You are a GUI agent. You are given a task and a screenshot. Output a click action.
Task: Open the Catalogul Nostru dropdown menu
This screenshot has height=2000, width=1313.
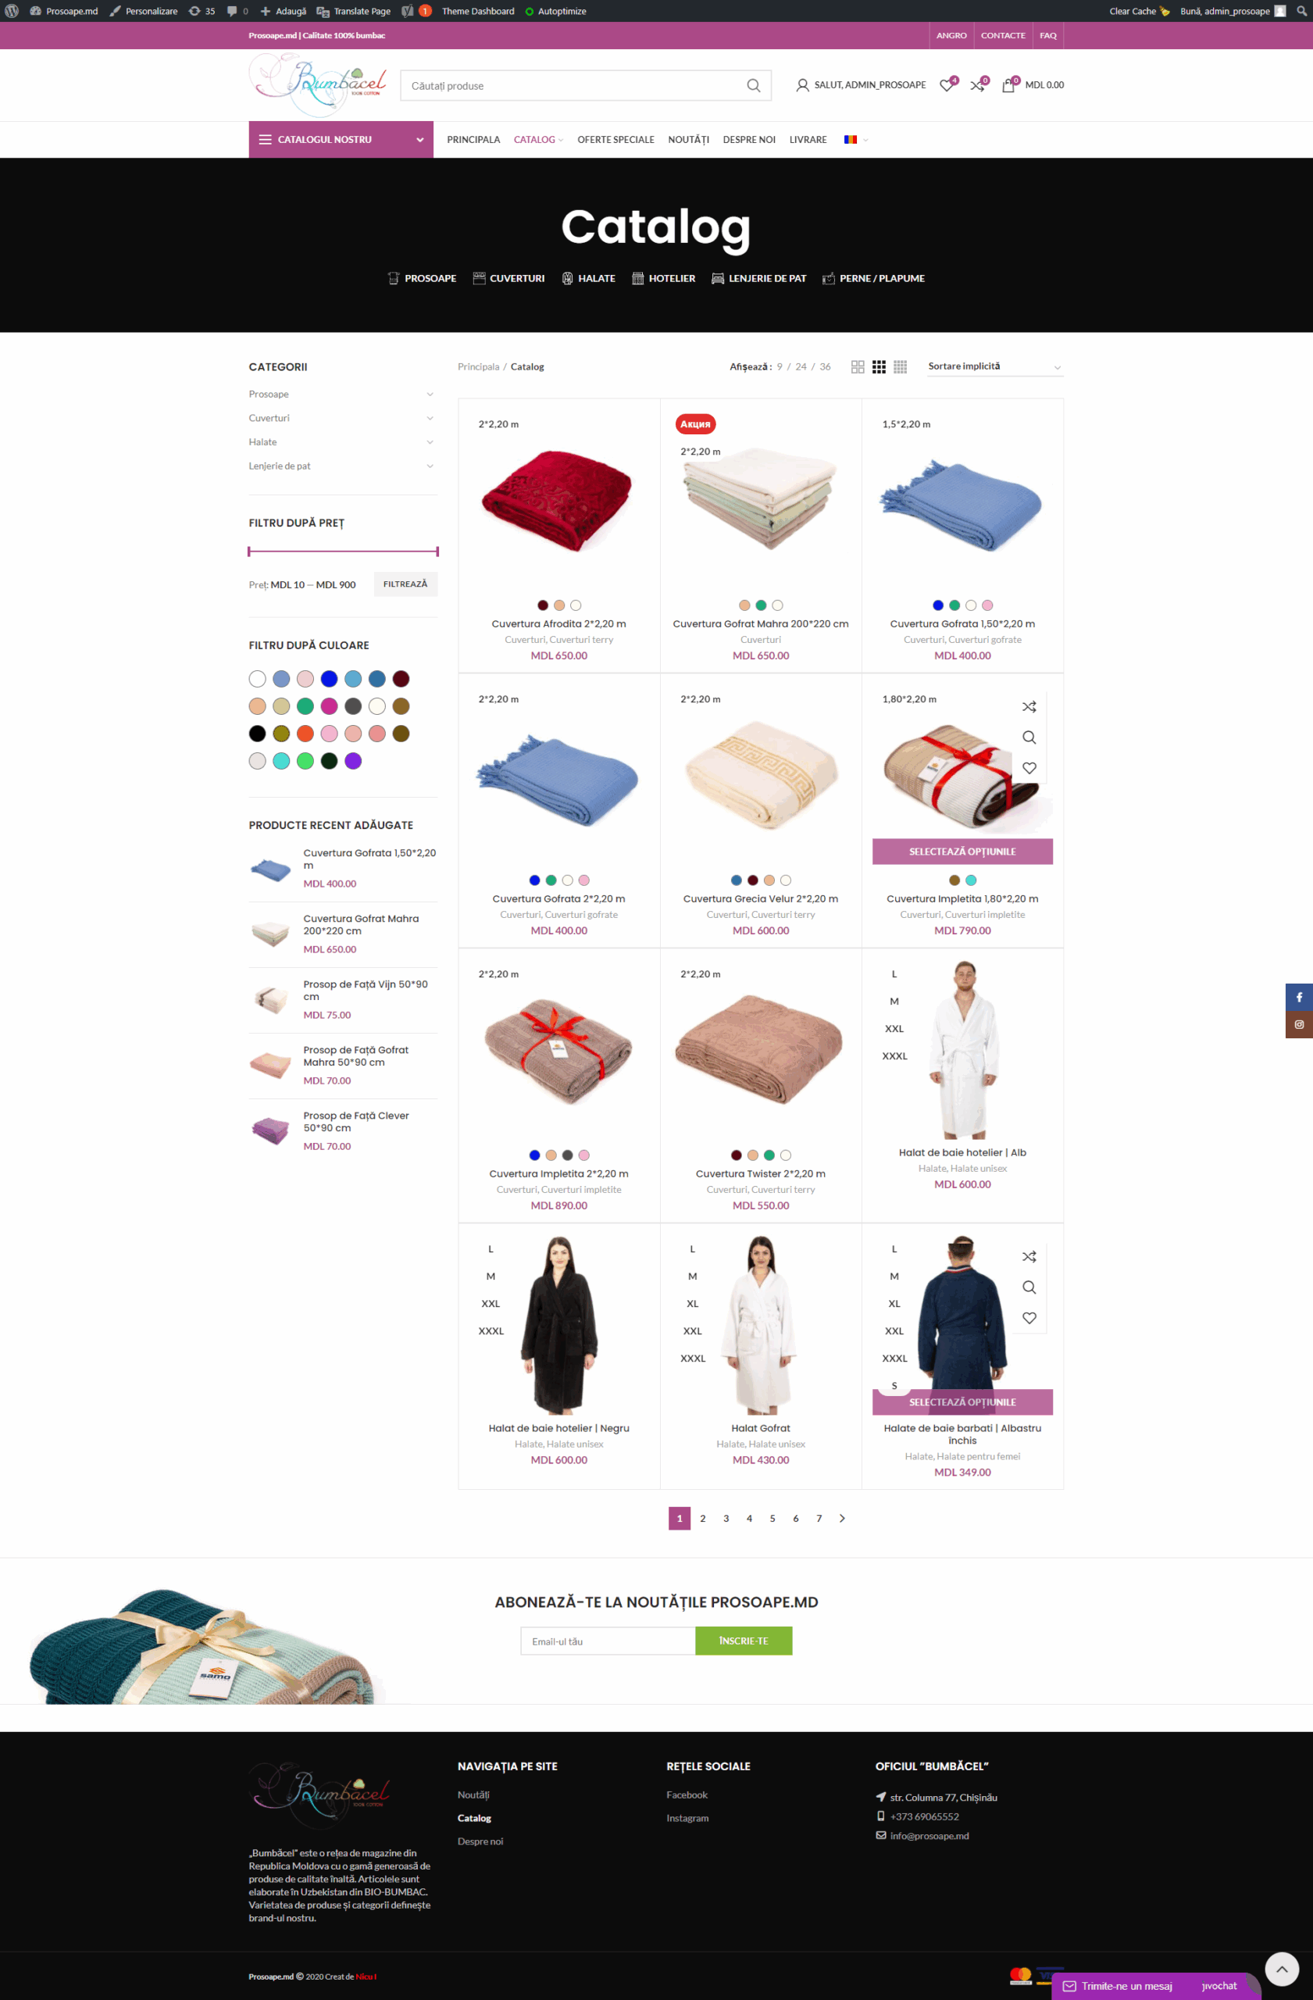tap(341, 140)
